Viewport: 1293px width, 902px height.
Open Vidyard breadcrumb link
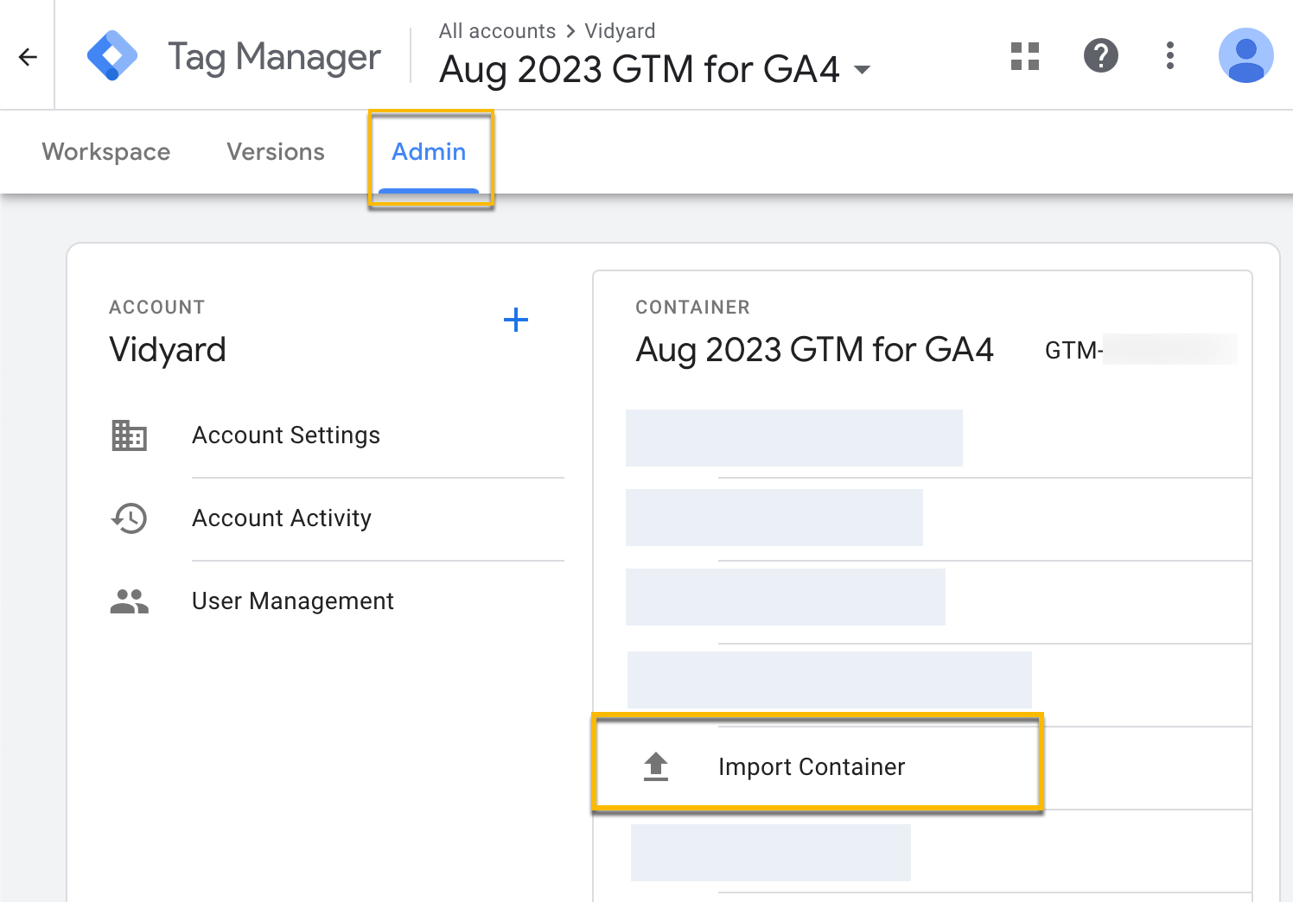pyautogui.click(x=620, y=31)
